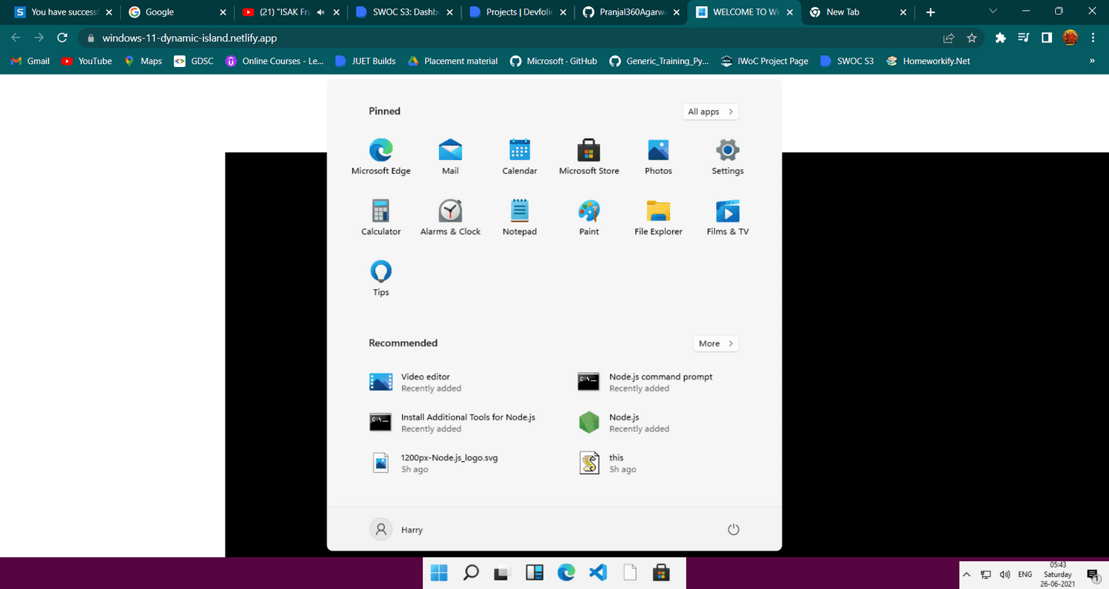
Task: Open the Gmail bookmark
Action: tap(30, 61)
